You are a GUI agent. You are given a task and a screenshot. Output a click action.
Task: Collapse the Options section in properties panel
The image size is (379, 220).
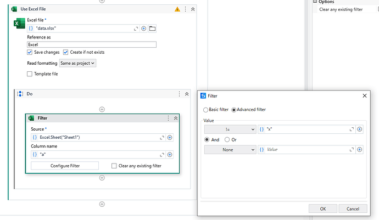[315, 2]
